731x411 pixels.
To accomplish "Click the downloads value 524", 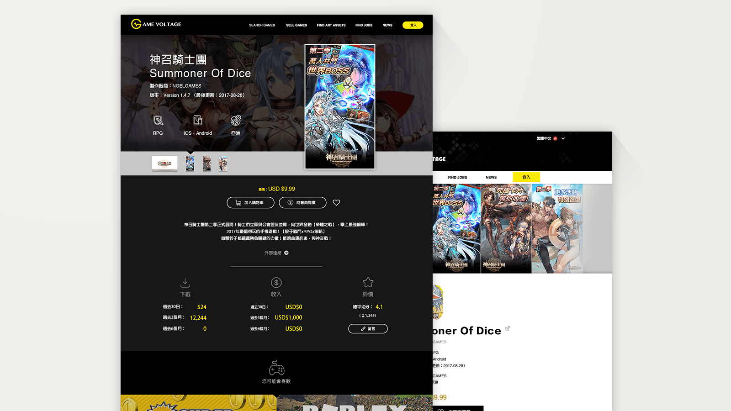I will click(202, 307).
